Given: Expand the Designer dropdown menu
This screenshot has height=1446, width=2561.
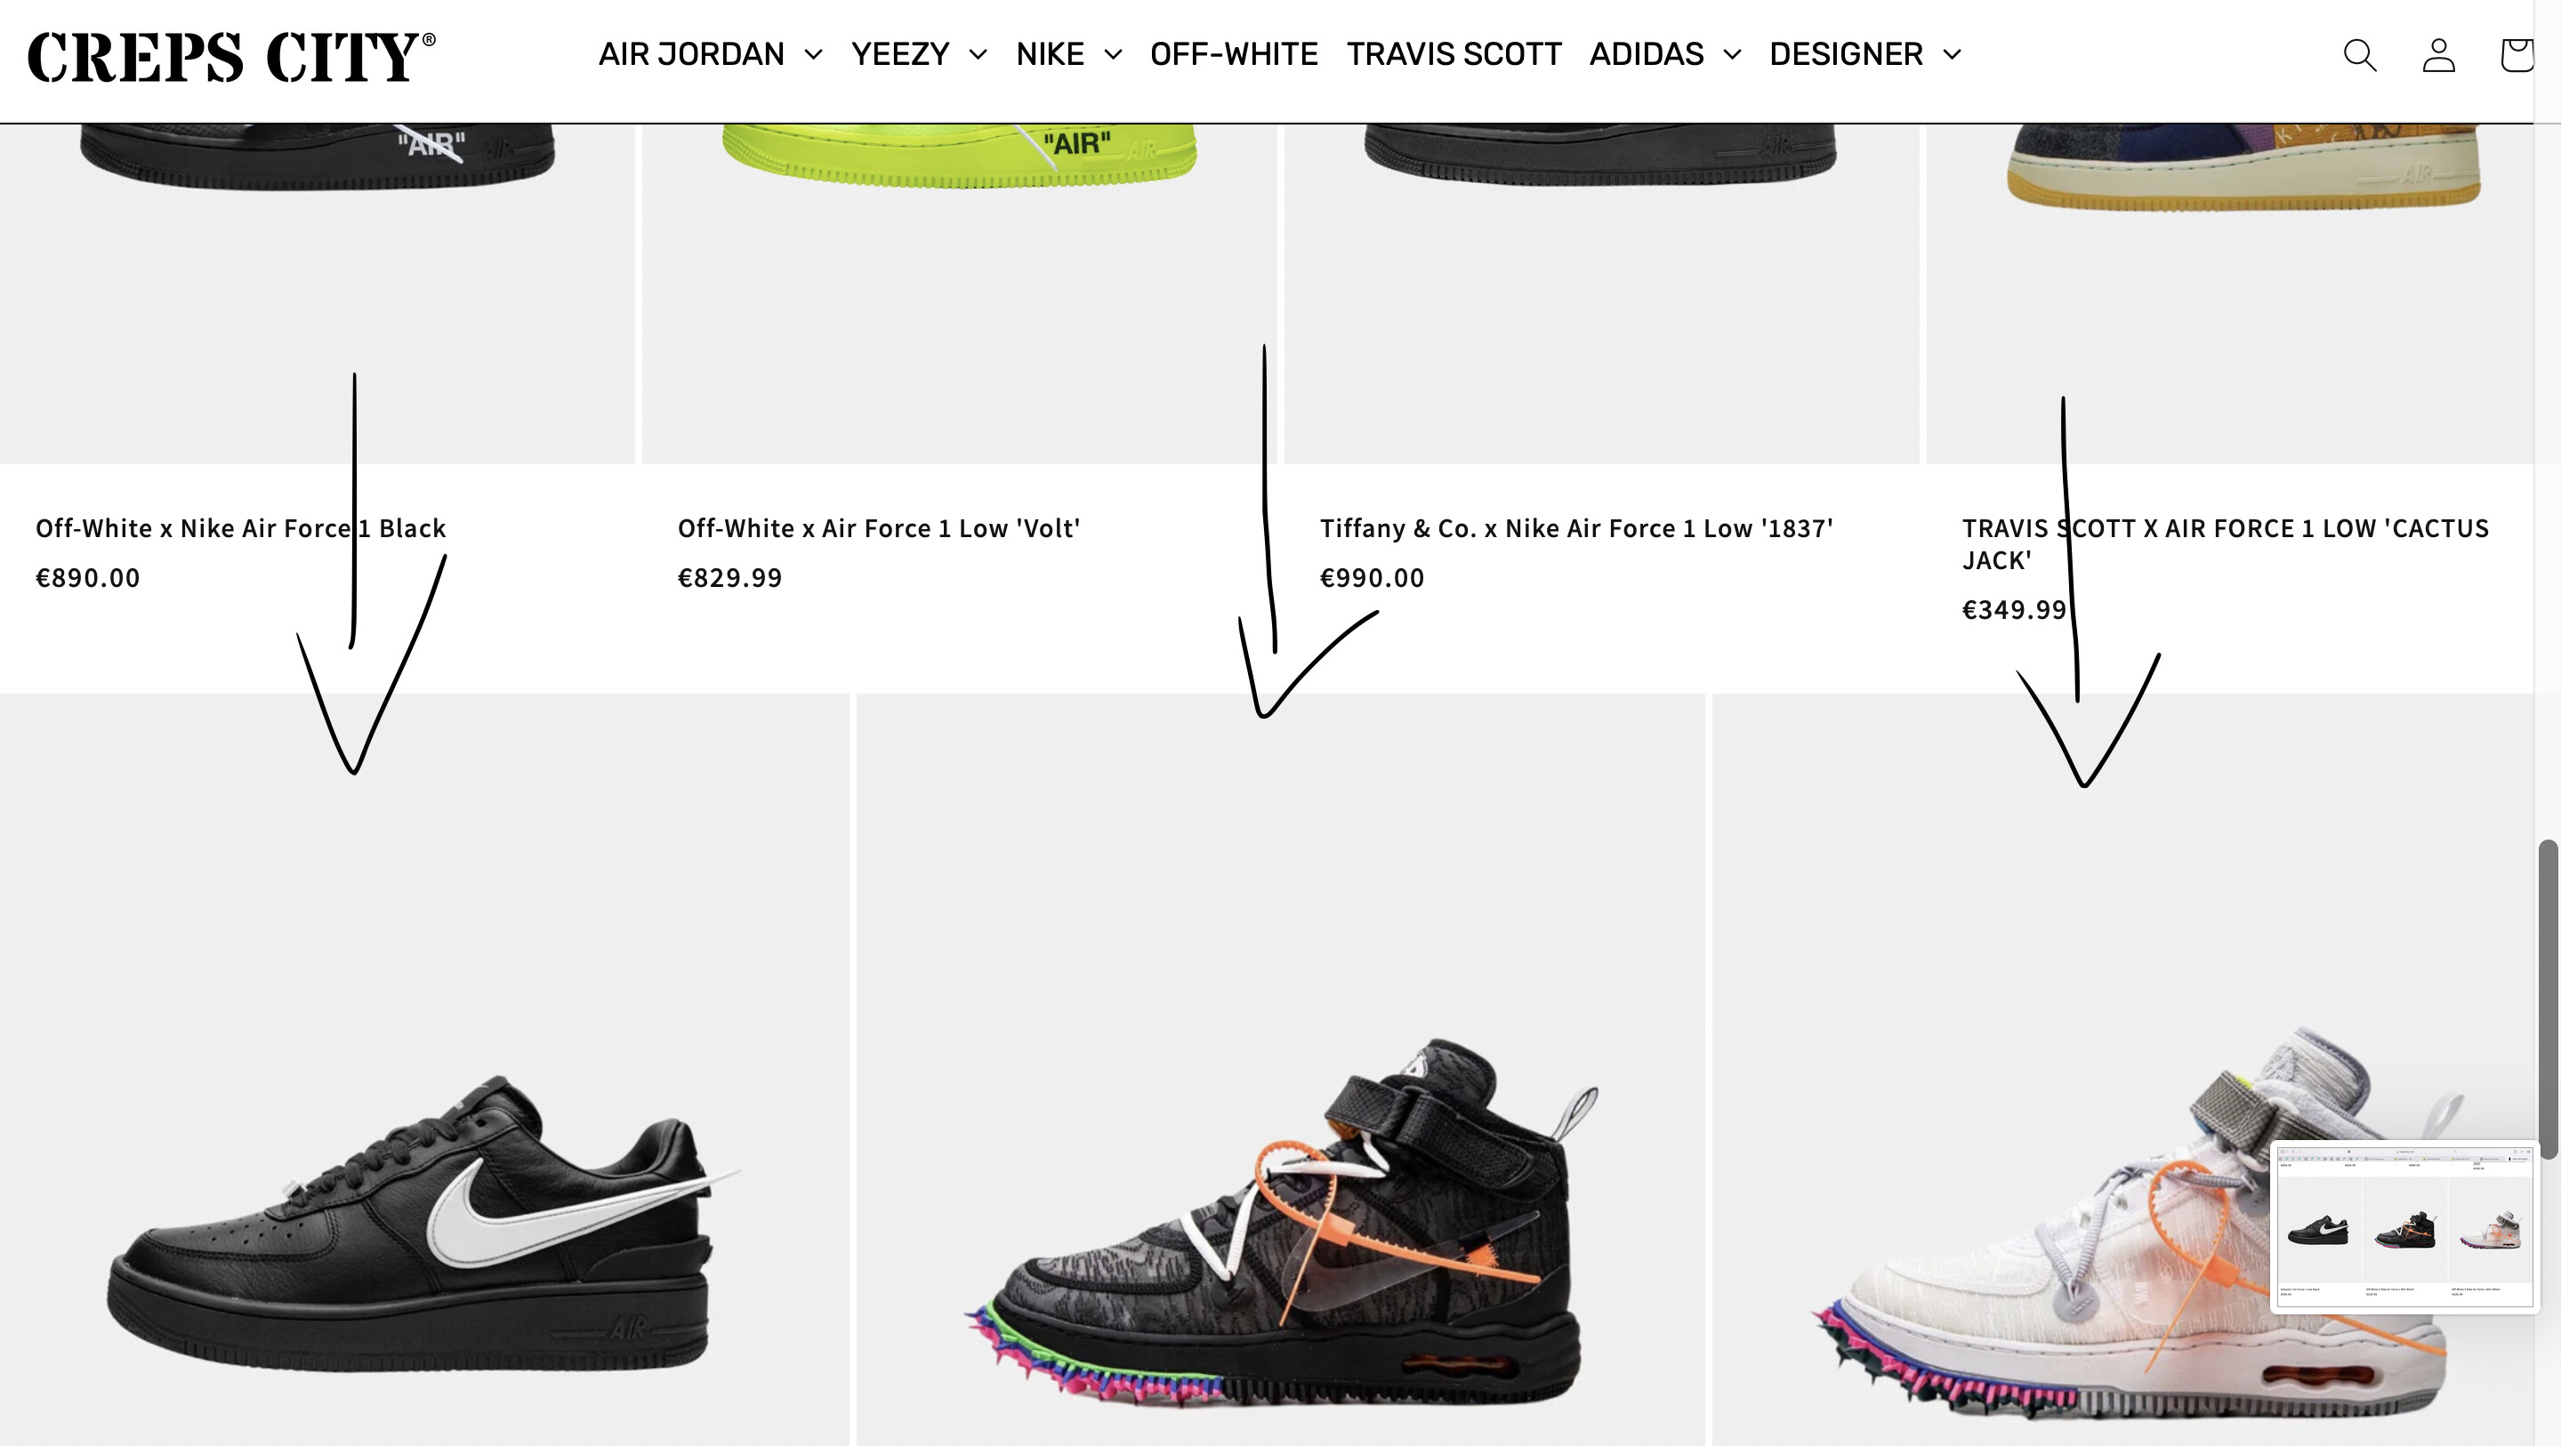Looking at the screenshot, I should click(x=1865, y=53).
